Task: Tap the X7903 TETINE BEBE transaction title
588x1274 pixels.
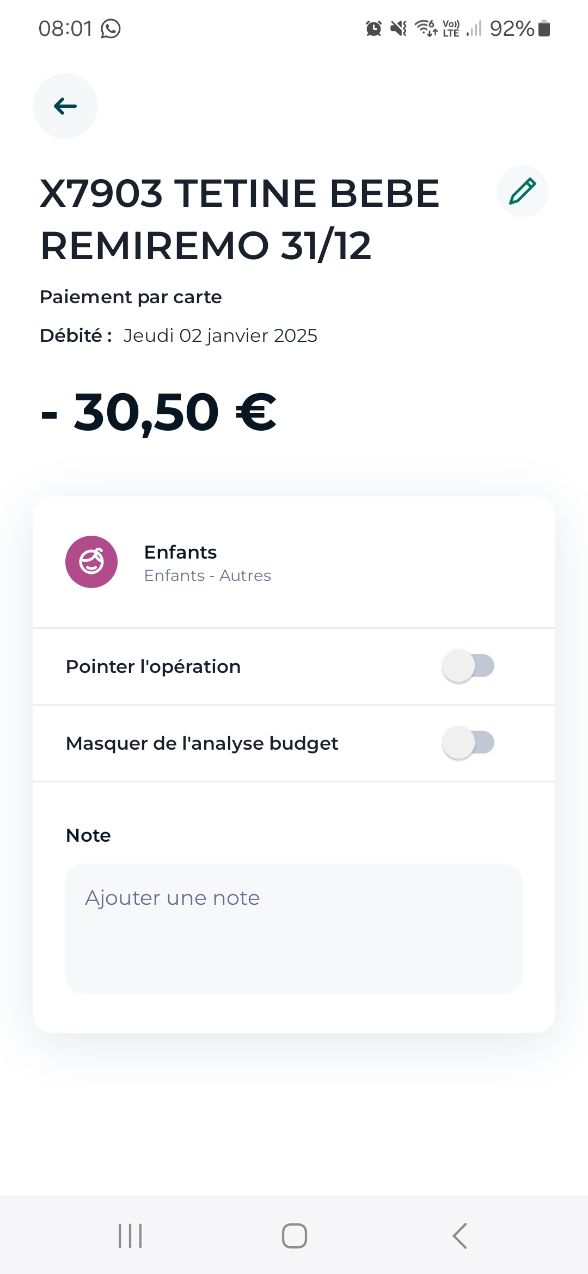Action: 240,219
